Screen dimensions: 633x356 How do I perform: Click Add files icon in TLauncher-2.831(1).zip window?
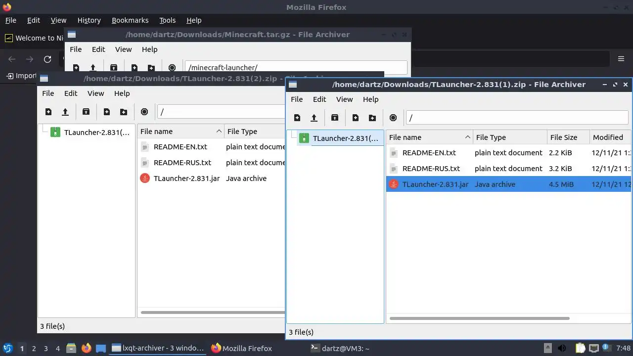356,118
